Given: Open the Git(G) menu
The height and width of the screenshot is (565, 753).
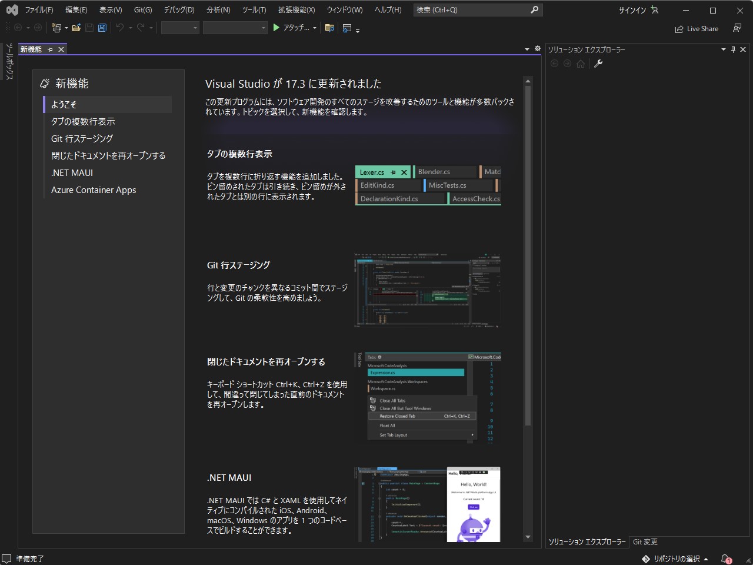Looking at the screenshot, I should tap(143, 10).
